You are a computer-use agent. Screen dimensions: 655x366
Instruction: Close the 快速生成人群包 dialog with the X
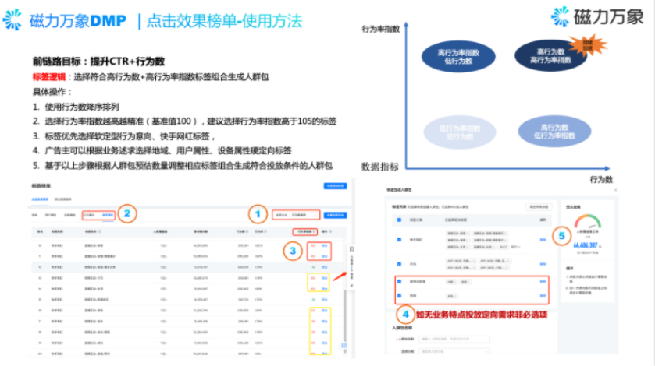coord(615,190)
